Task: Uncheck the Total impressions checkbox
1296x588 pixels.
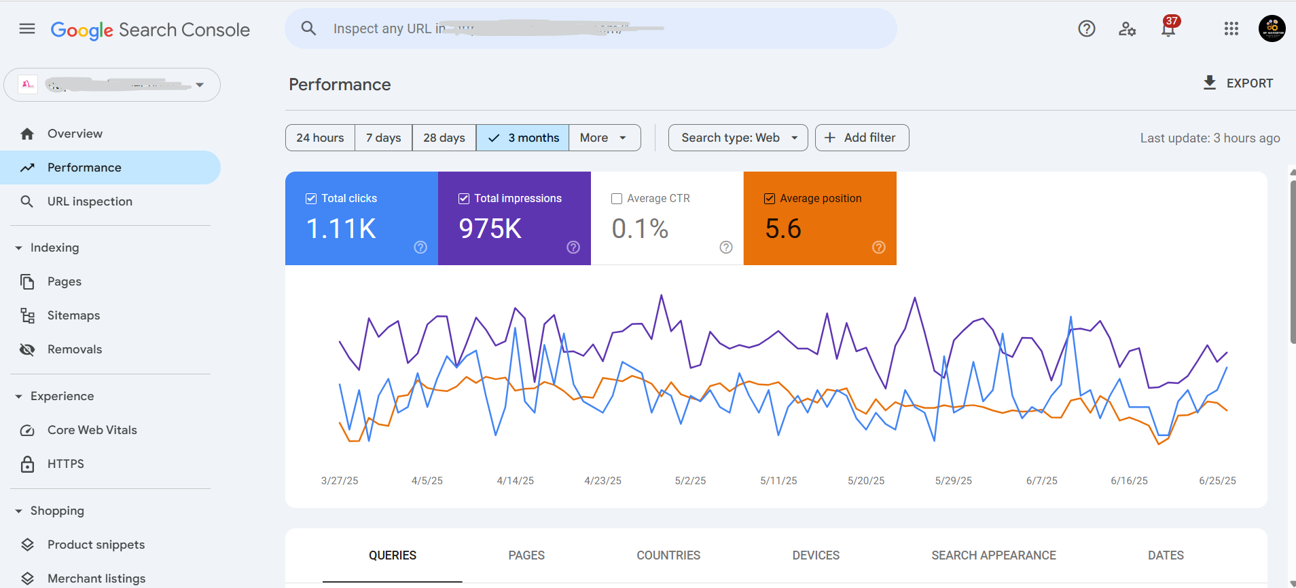Action: [x=464, y=199]
